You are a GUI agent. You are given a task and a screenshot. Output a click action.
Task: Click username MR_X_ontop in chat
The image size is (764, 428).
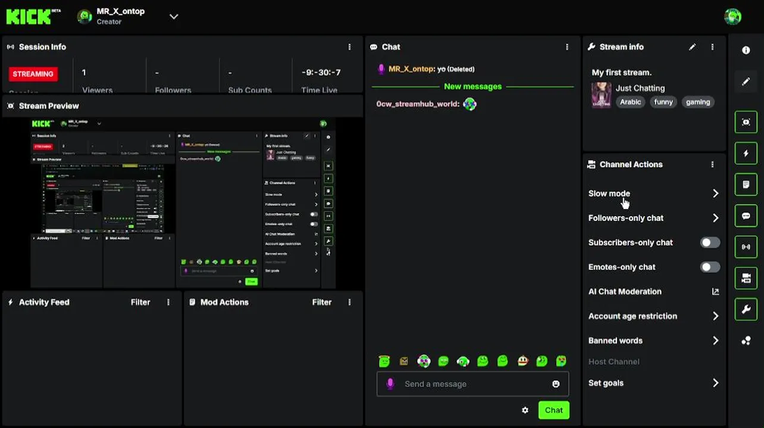[x=411, y=69]
